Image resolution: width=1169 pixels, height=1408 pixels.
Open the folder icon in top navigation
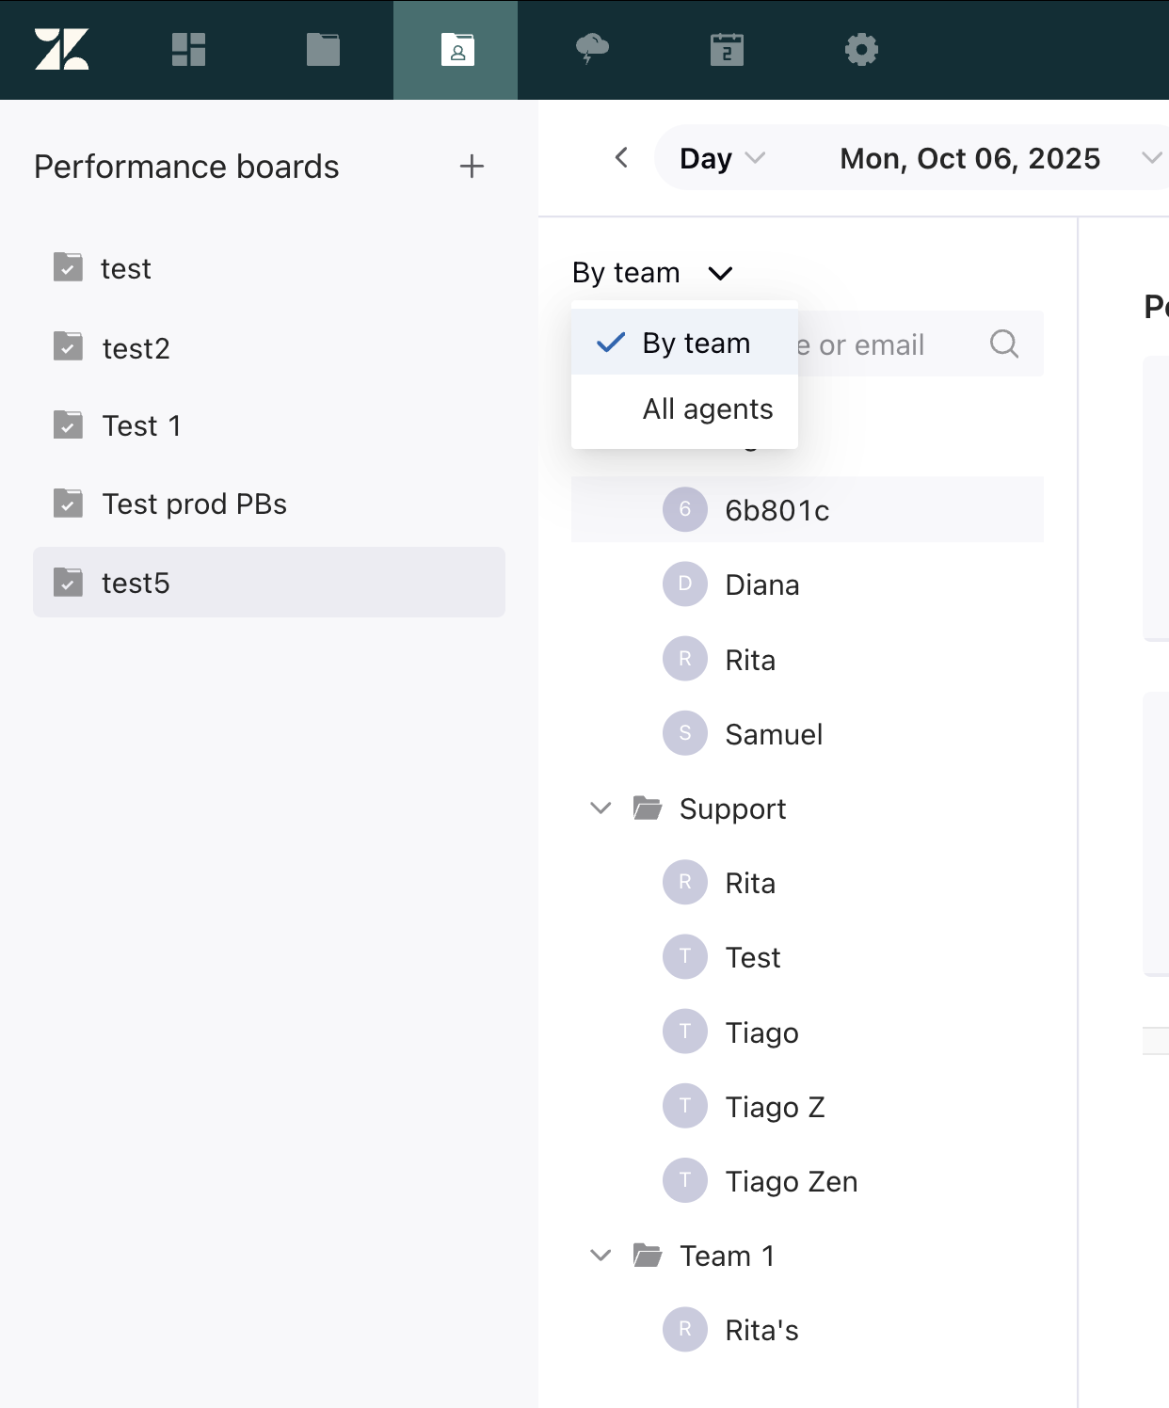[x=323, y=49]
